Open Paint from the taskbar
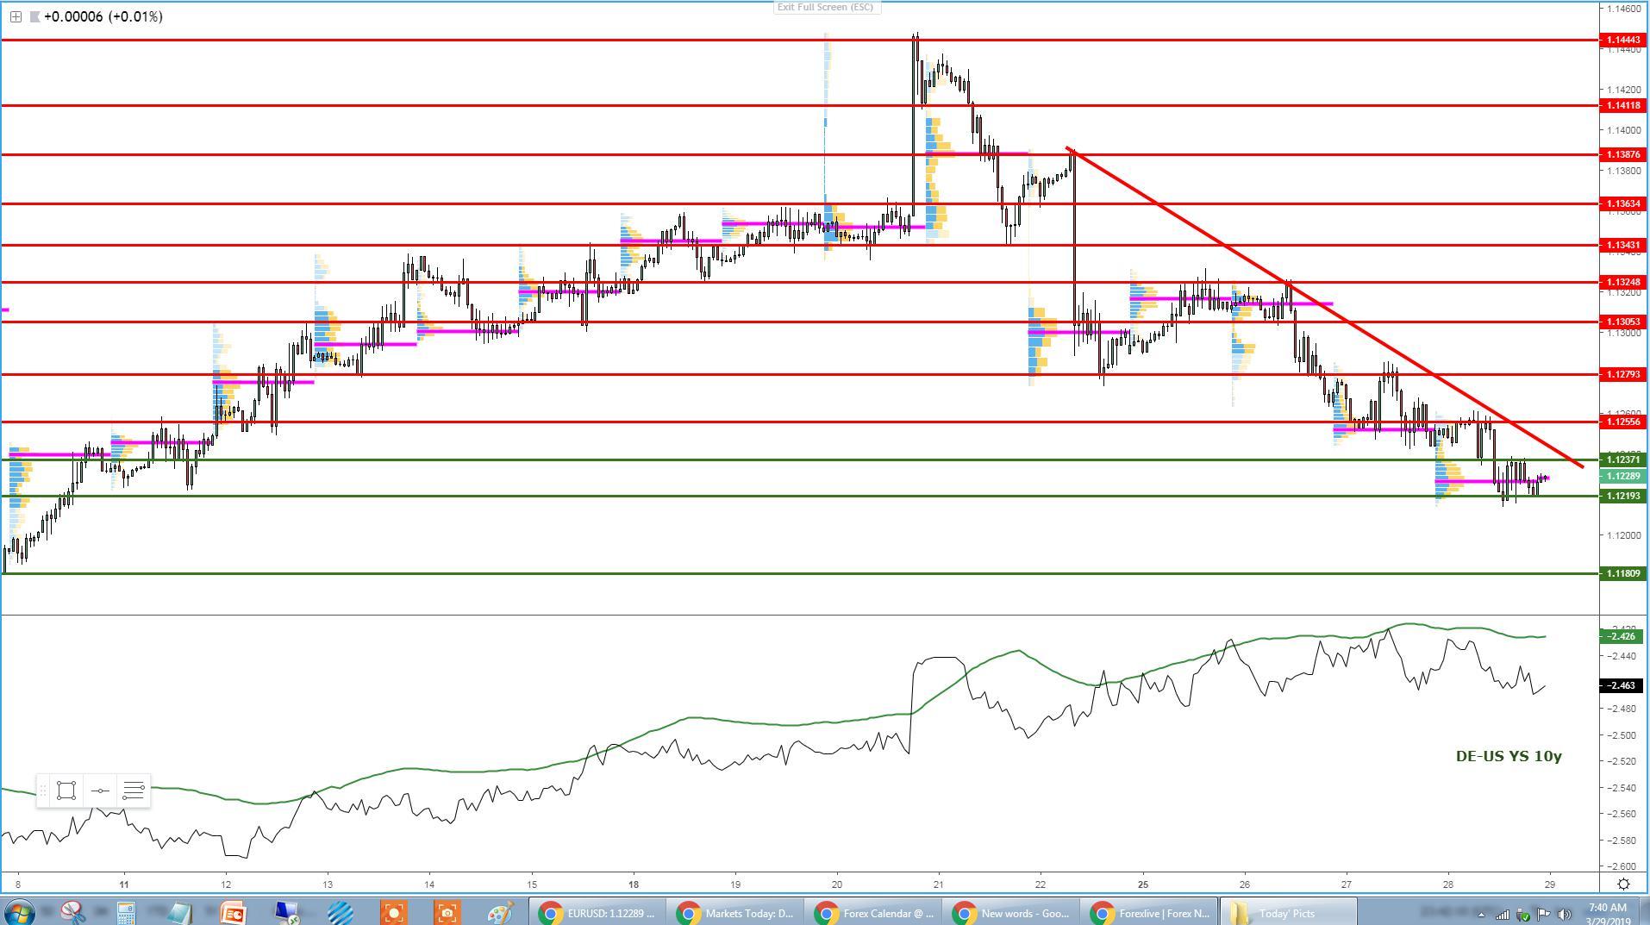The height and width of the screenshot is (925, 1650). point(500,912)
